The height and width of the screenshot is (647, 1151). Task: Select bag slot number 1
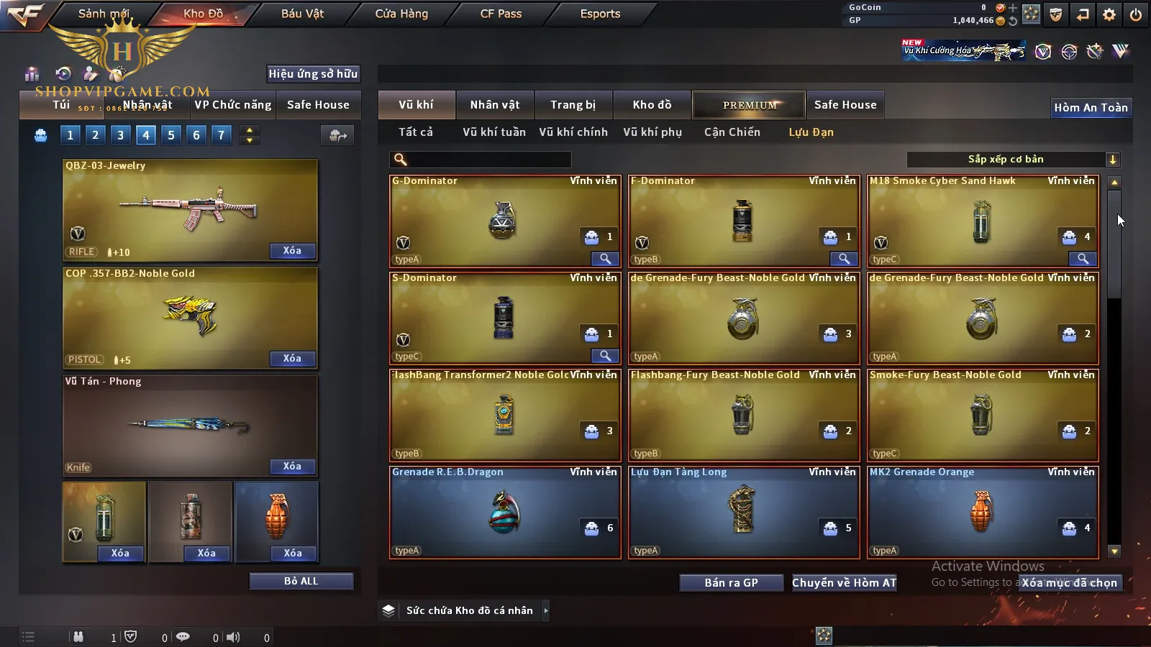pos(70,135)
